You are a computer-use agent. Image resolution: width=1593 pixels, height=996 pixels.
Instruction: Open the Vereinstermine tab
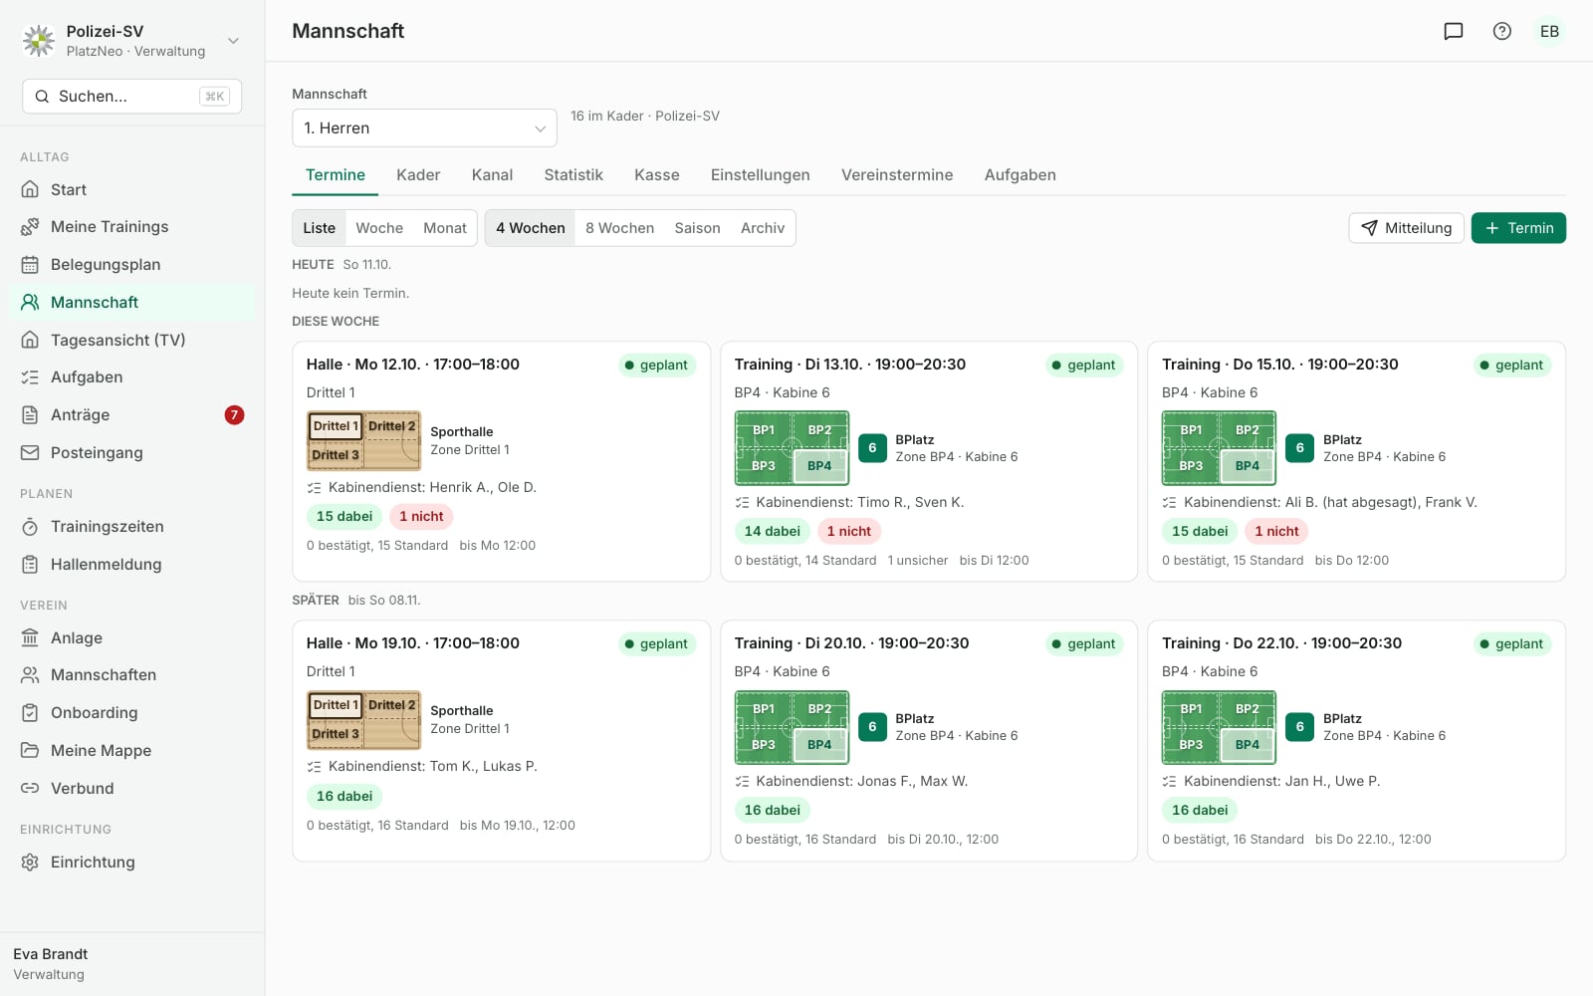coord(897,175)
